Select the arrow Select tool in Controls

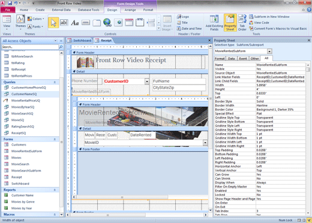(x=53, y=23)
